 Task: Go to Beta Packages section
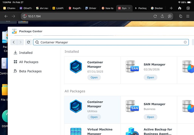30,71
